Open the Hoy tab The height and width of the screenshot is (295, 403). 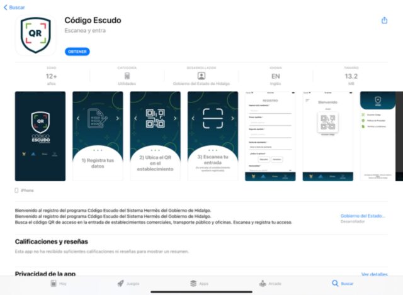[x=59, y=284]
